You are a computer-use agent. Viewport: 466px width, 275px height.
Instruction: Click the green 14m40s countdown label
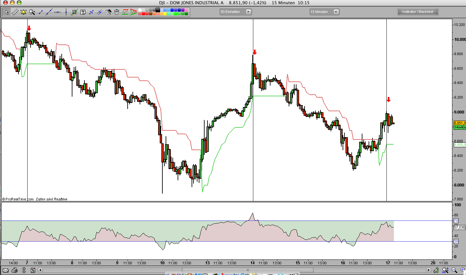tap(460, 127)
